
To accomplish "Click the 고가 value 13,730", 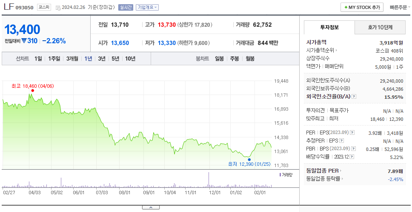I will point(167,25).
